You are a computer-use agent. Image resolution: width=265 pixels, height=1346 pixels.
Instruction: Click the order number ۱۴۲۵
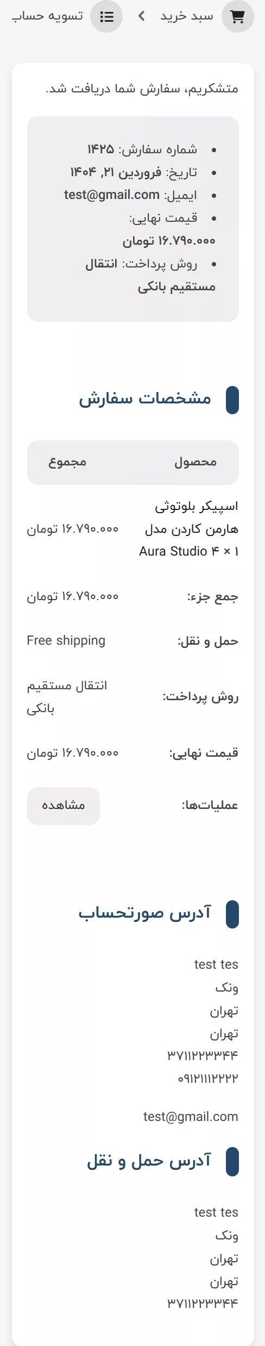pyautogui.click(x=101, y=149)
